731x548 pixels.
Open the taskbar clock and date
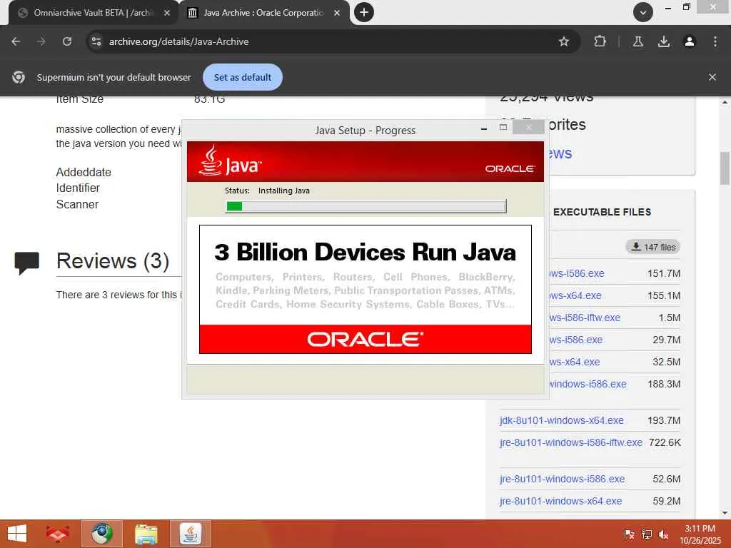[700, 534]
